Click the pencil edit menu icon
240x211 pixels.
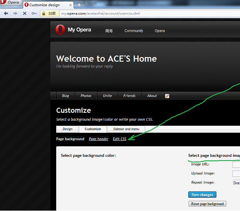tap(167, 96)
